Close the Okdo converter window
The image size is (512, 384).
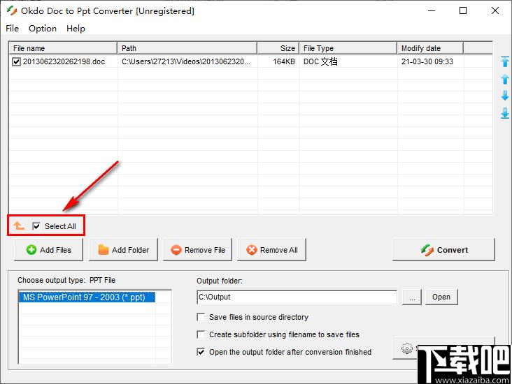tap(495, 10)
